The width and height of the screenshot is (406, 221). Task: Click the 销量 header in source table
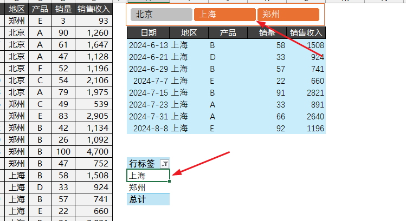coord(63,9)
